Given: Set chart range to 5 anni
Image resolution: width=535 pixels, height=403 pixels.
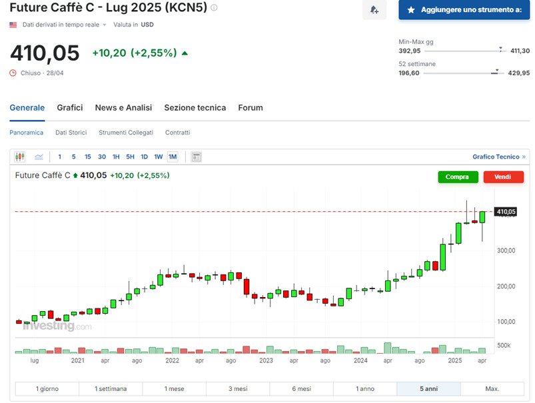Looking at the screenshot, I should coord(428,388).
